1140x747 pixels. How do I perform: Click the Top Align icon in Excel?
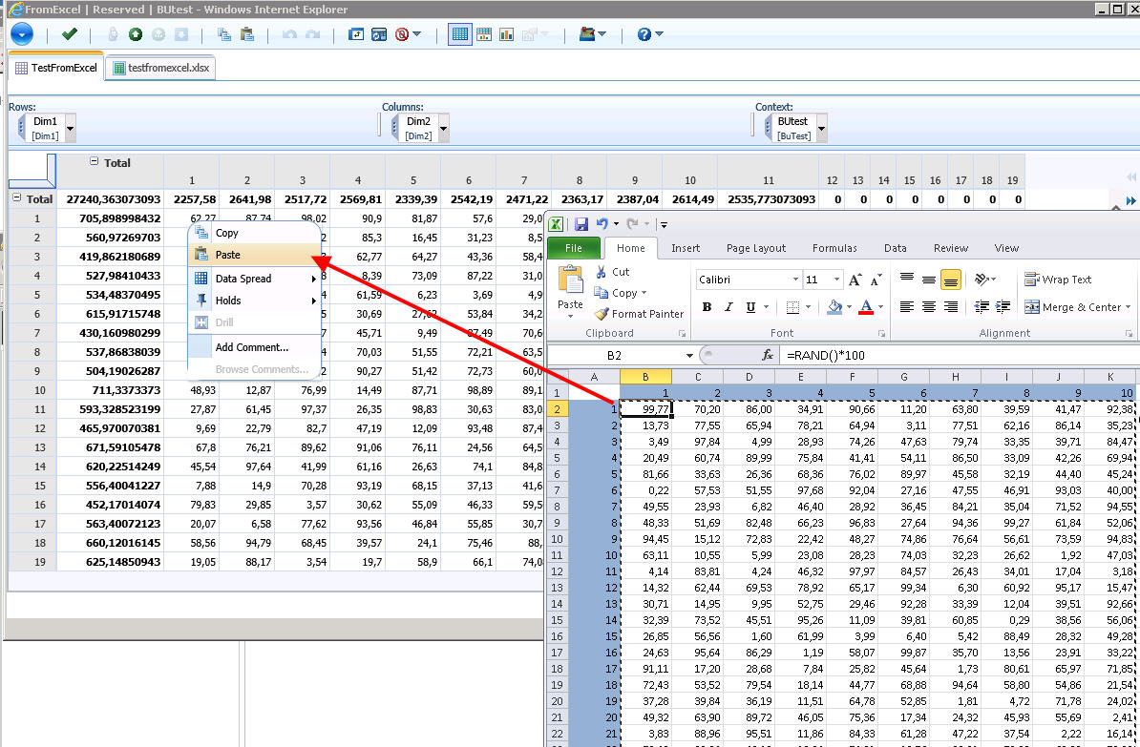click(x=907, y=279)
